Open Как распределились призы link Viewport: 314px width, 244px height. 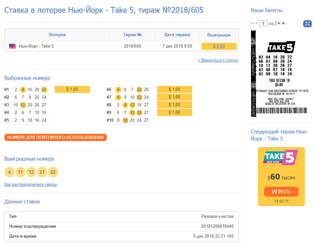[x=30, y=184]
